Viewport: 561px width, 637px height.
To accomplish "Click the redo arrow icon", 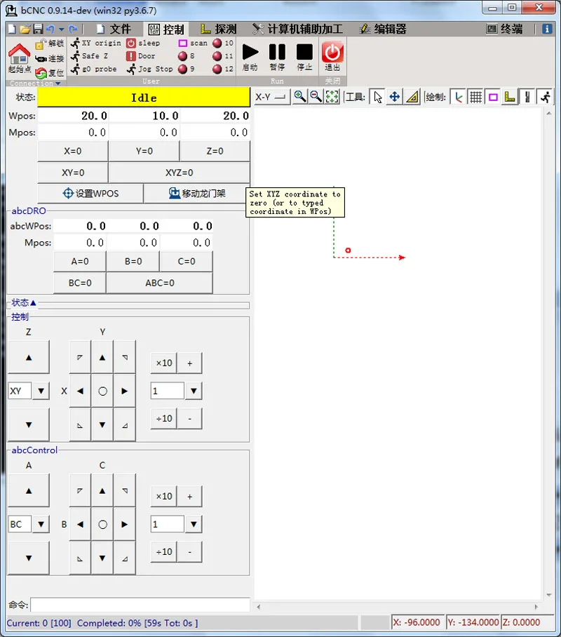I will point(73,29).
